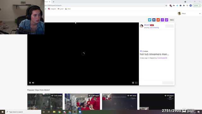Click the taskbar search box
The height and width of the screenshot is (114, 202).
pyautogui.click(x=23, y=112)
